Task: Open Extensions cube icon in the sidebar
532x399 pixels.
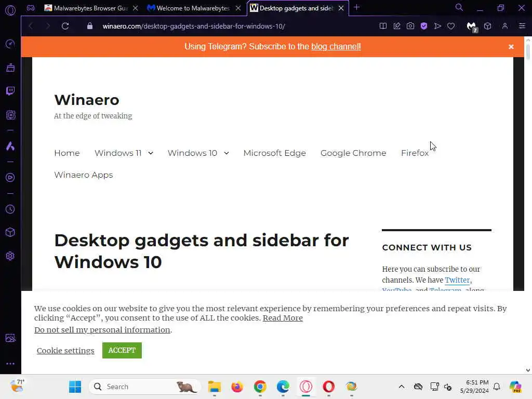Action: click(x=10, y=232)
